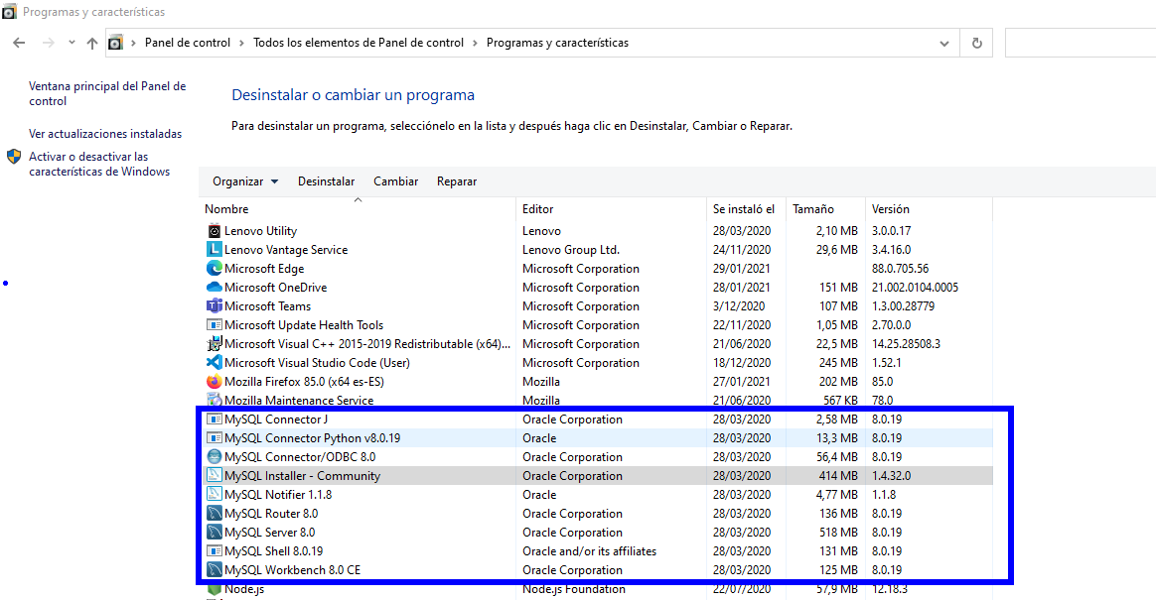Click the Microsoft Edge program icon
The width and height of the screenshot is (1156, 600).
214,269
